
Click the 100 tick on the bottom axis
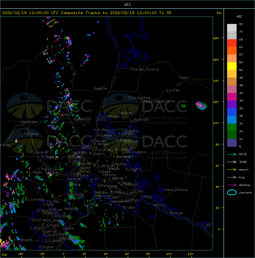(169, 254)
